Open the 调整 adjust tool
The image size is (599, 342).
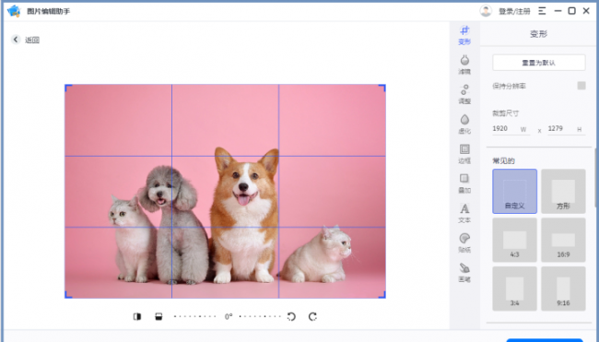[464, 94]
